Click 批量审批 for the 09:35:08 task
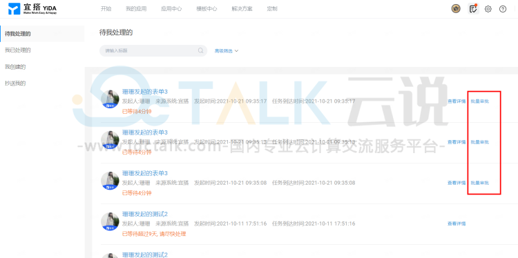This screenshot has width=518, height=258. [480, 183]
